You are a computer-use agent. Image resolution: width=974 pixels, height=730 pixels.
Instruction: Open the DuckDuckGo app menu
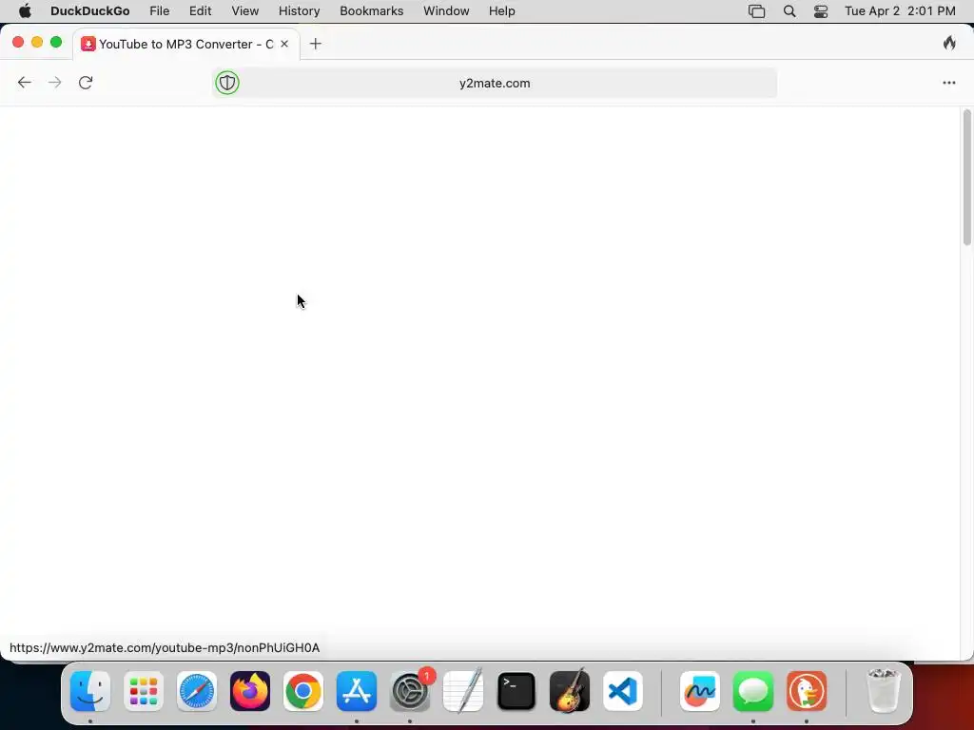[x=90, y=11]
